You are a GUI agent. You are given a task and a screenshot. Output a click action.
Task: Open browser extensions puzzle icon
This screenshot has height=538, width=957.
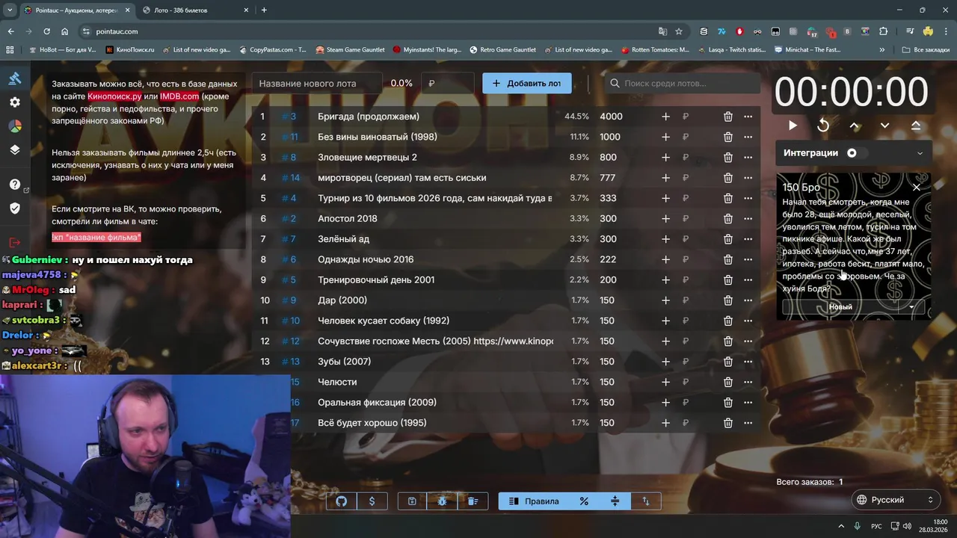pyautogui.click(x=884, y=31)
